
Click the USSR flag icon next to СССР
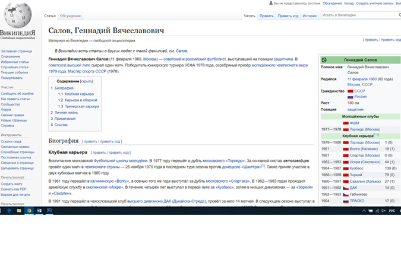[x=351, y=91]
